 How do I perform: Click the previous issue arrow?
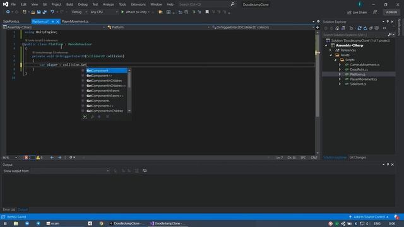point(52,158)
